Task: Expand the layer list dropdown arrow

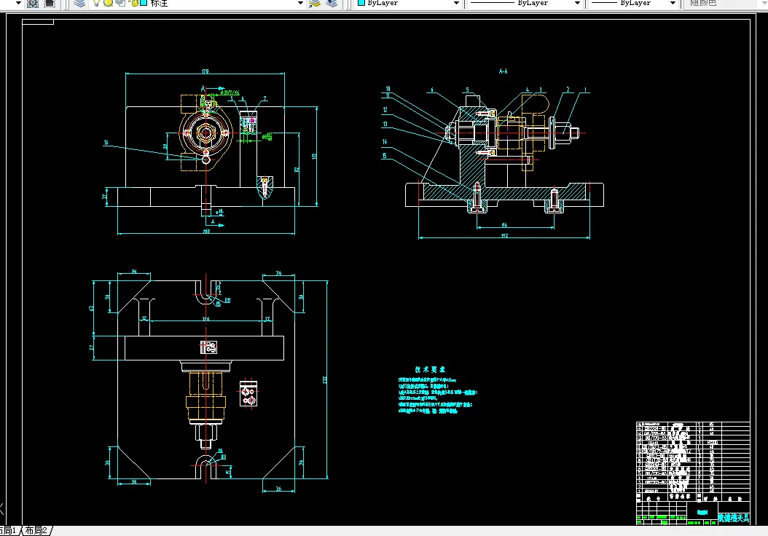Action: [x=300, y=4]
